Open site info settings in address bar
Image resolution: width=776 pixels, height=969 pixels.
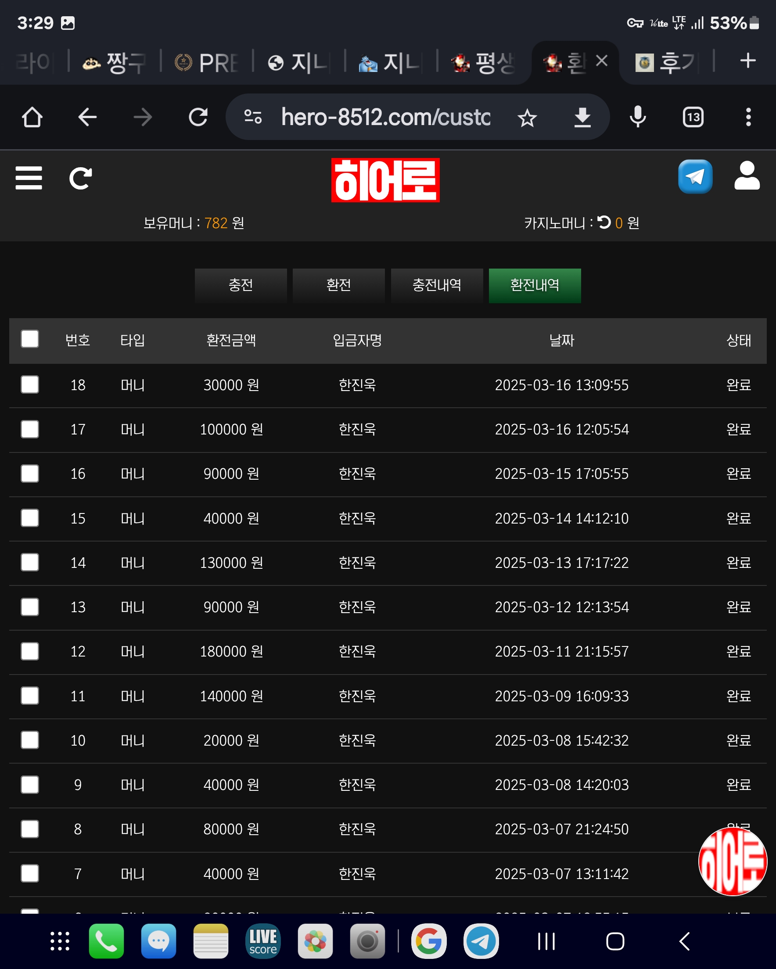[253, 117]
